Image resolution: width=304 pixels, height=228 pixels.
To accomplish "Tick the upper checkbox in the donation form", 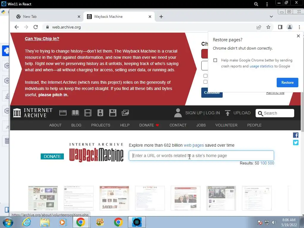I will 205,76.
